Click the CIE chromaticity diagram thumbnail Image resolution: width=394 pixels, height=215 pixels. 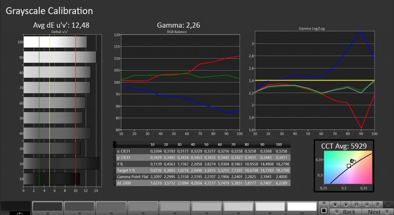[x=348, y=167]
